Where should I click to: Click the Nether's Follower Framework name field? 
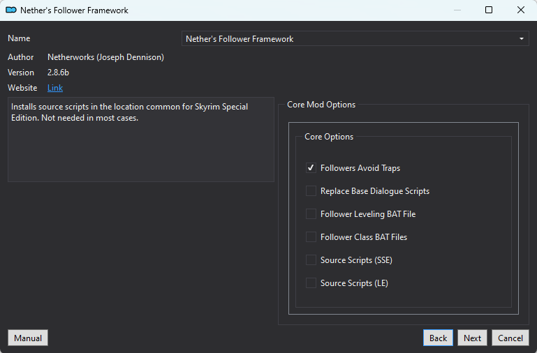355,38
